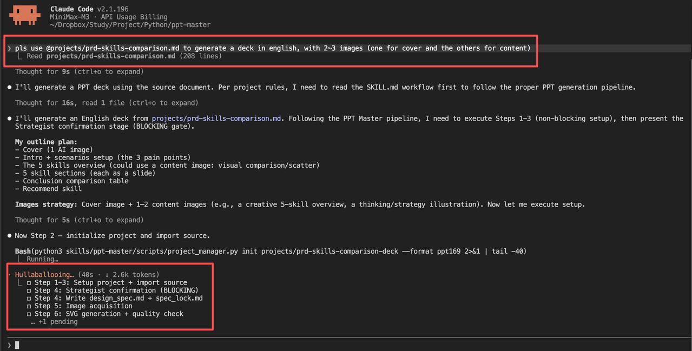Click the Bash project_manager.py init command
The width and height of the screenshot is (692, 351).
[x=271, y=251]
